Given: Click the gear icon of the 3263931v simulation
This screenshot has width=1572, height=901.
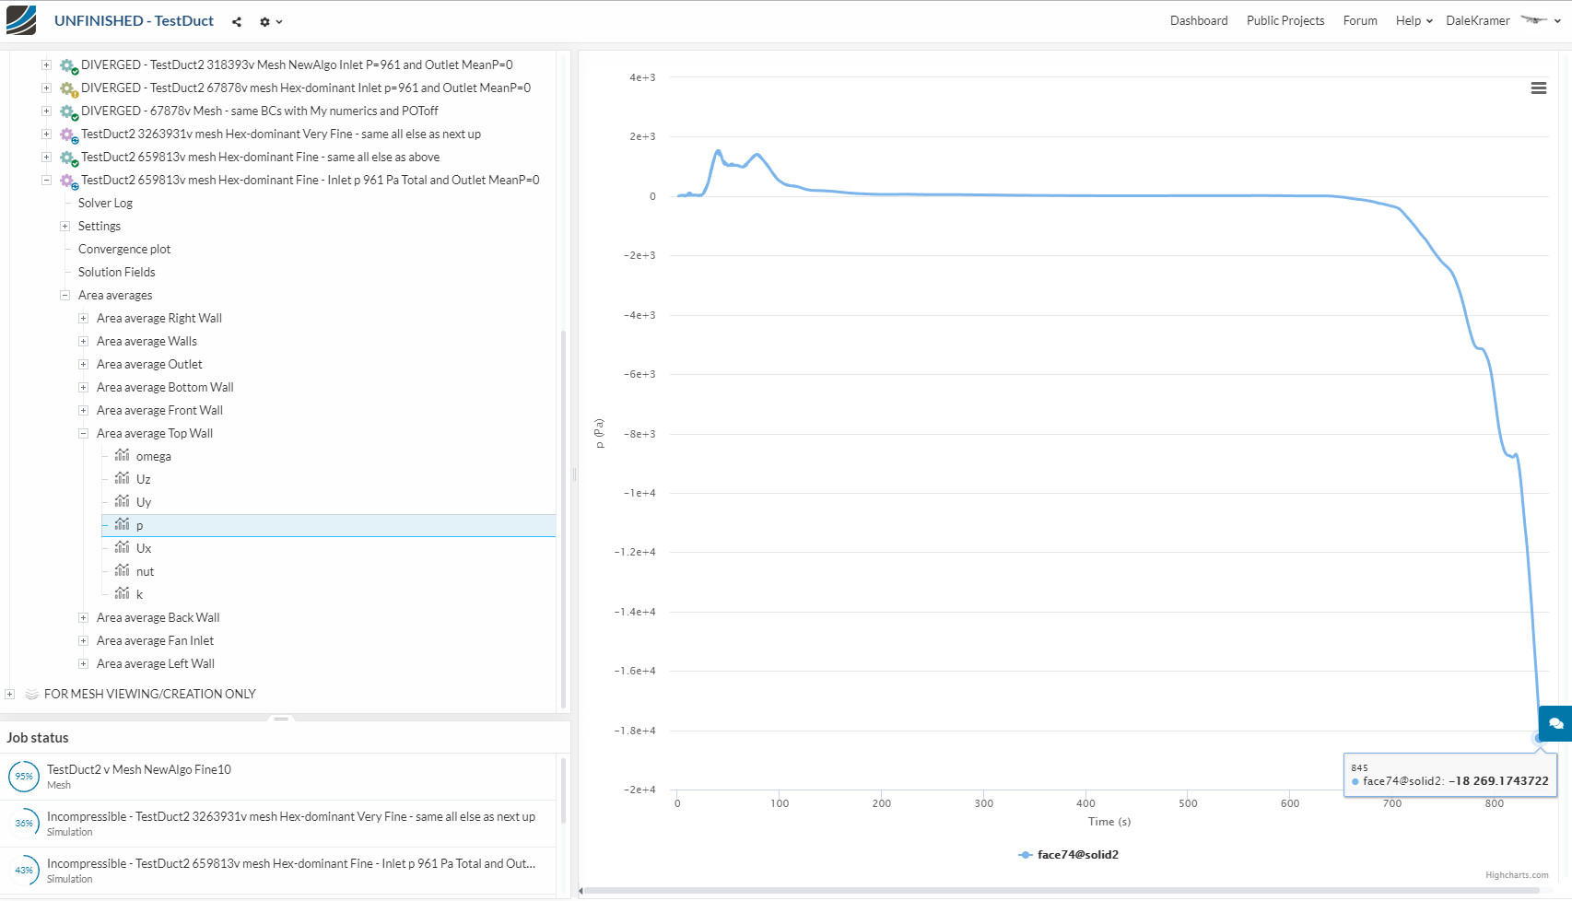Looking at the screenshot, I should pos(67,135).
